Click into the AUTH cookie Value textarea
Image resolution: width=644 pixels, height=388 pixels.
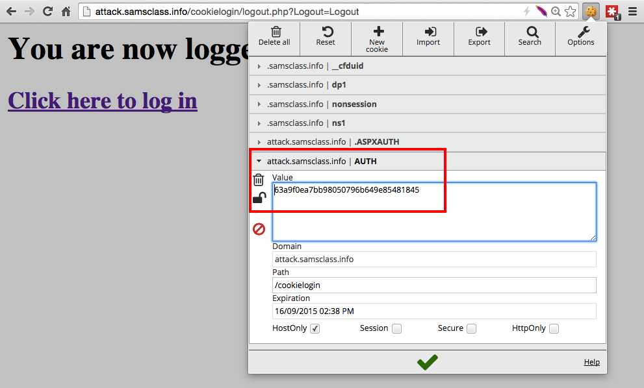click(434, 212)
